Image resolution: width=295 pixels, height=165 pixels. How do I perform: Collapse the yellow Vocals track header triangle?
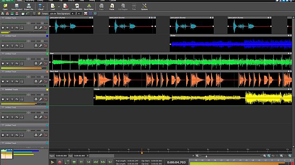3,89
